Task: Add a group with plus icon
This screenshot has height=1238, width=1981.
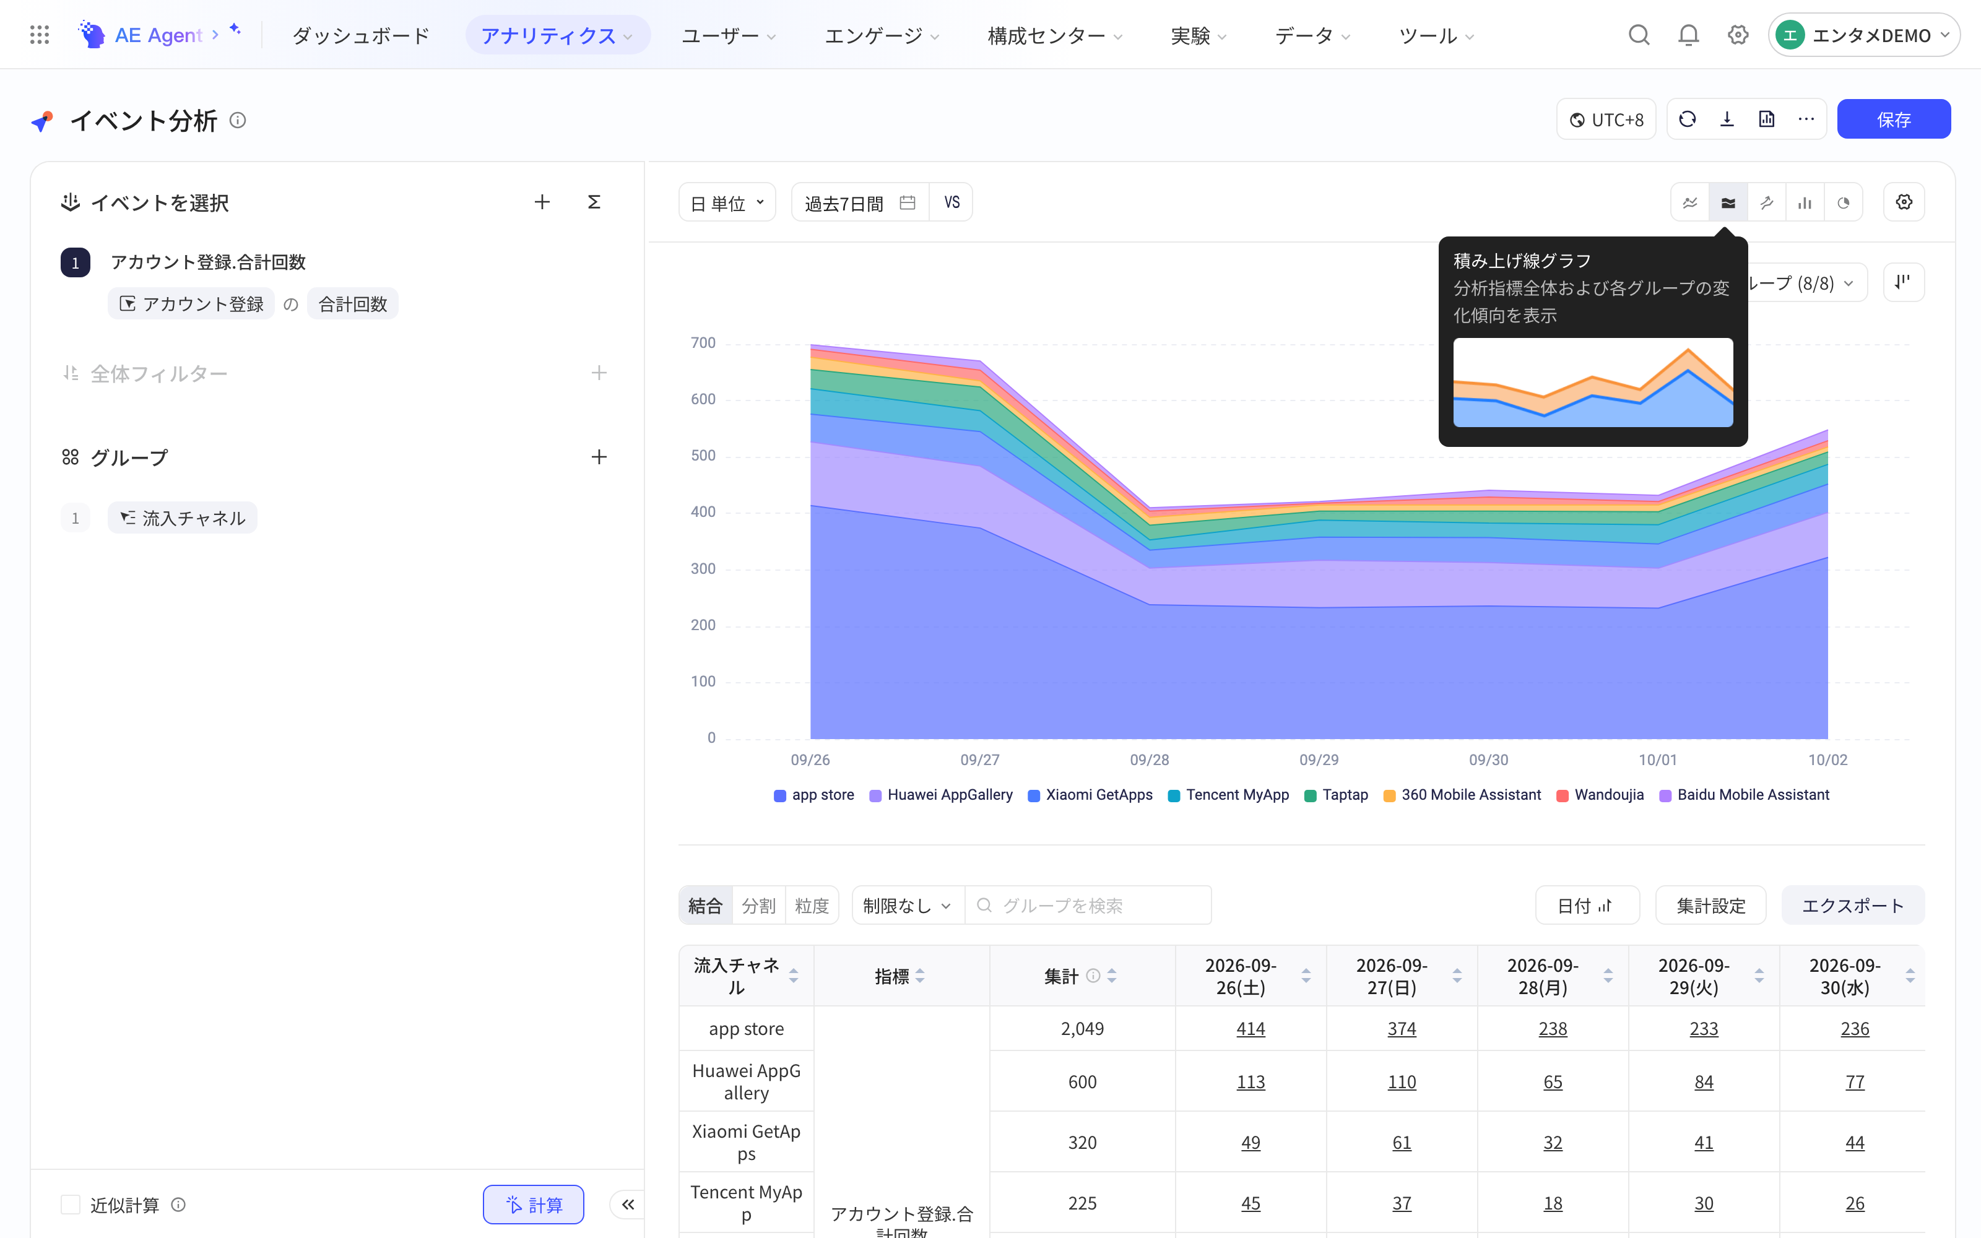Action: coord(599,456)
